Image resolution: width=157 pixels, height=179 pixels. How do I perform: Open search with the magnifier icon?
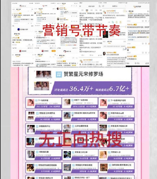100,6
